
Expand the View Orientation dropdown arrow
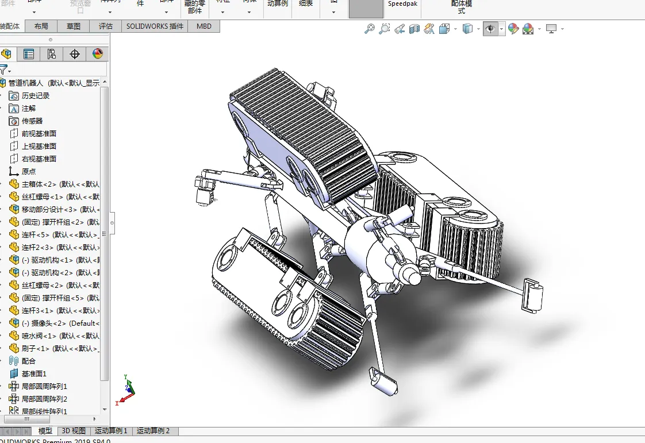(455, 29)
